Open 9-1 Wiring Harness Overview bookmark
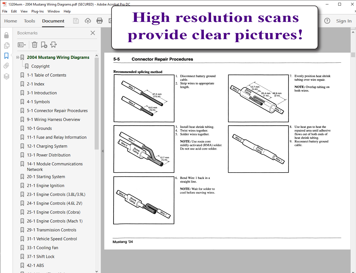This screenshot has width=356, height=273. tap(53, 120)
